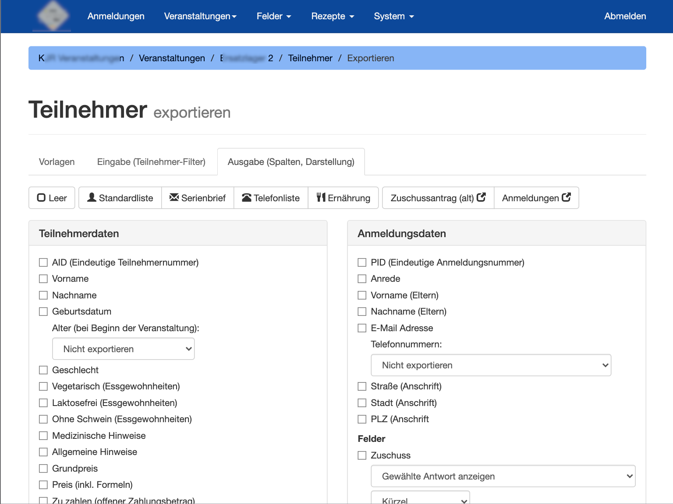The height and width of the screenshot is (504, 673).
Task: Check the Zuschuss field checkbox
Action: [x=362, y=455]
